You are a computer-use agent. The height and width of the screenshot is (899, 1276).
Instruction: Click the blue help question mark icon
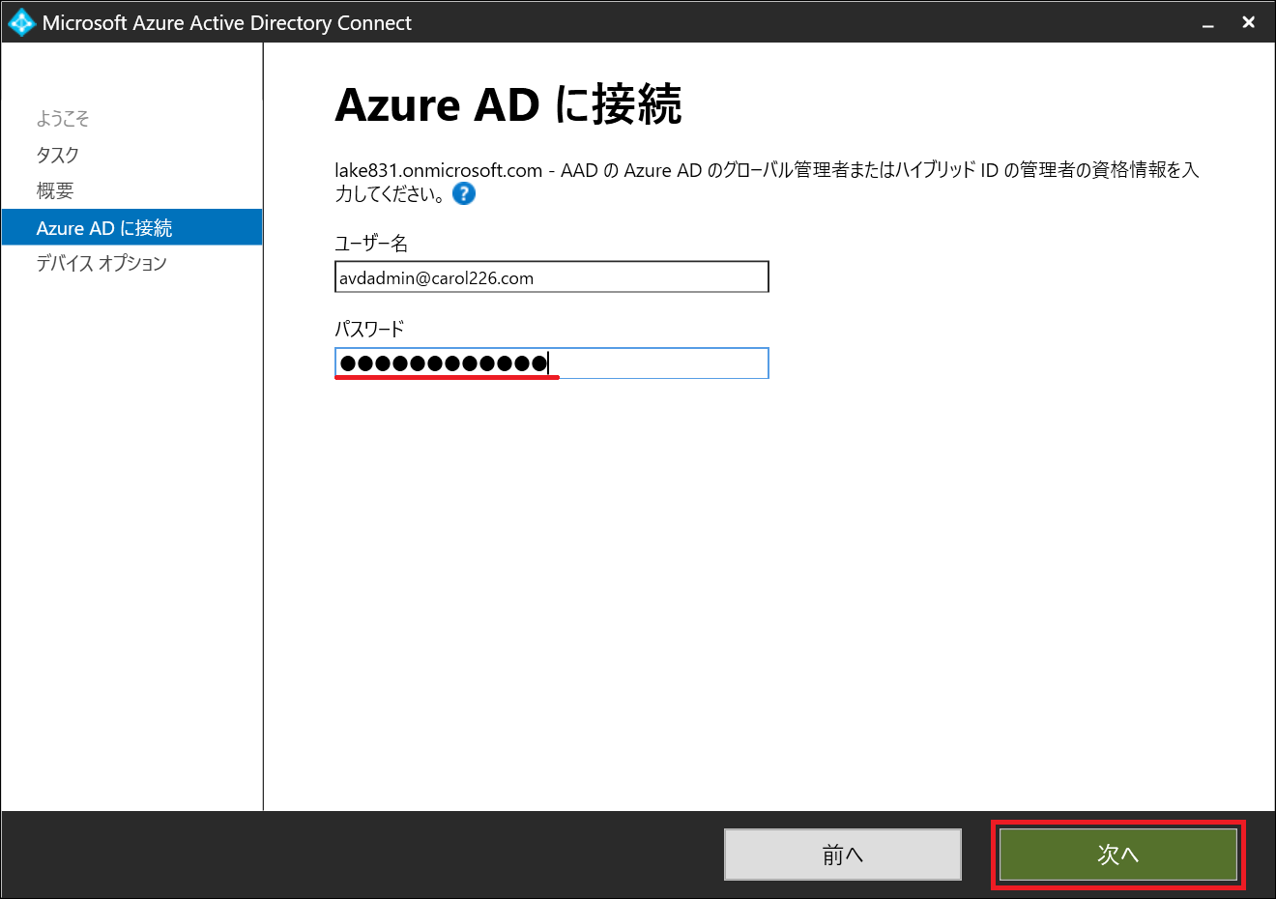464,194
